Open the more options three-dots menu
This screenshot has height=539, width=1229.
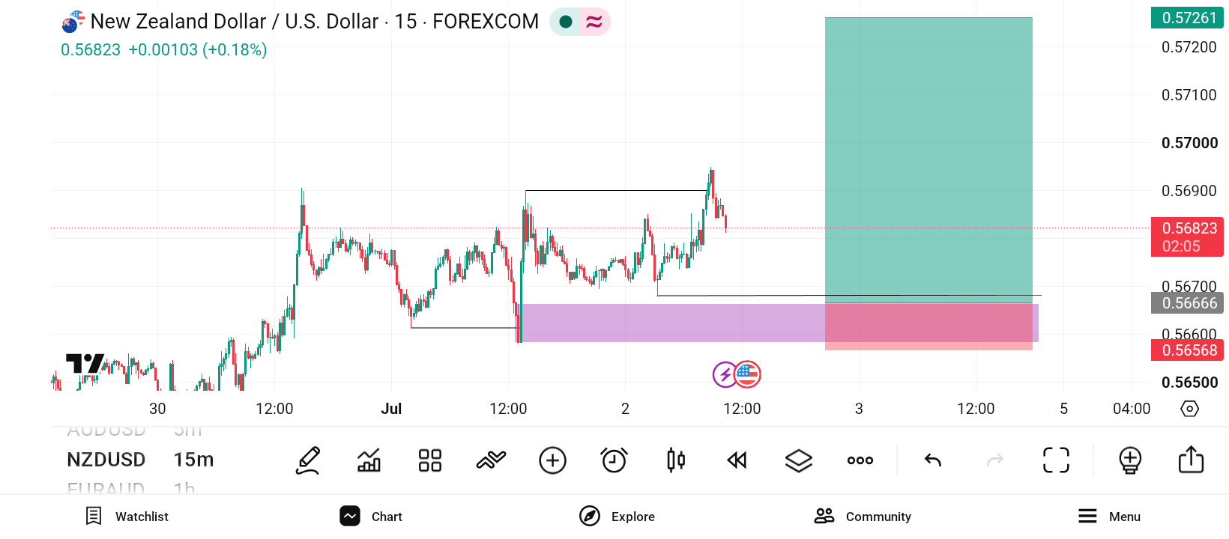click(860, 460)
